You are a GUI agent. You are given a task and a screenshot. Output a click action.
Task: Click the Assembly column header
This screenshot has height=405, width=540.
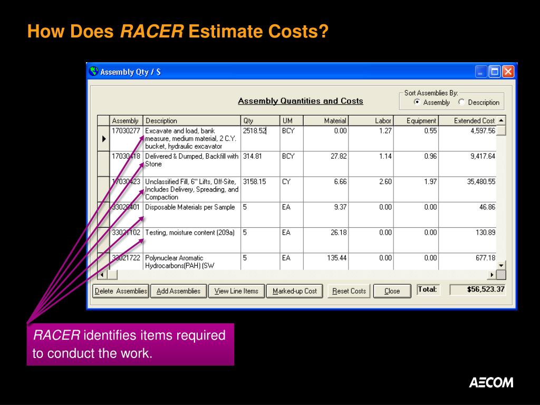coord(126,121)
